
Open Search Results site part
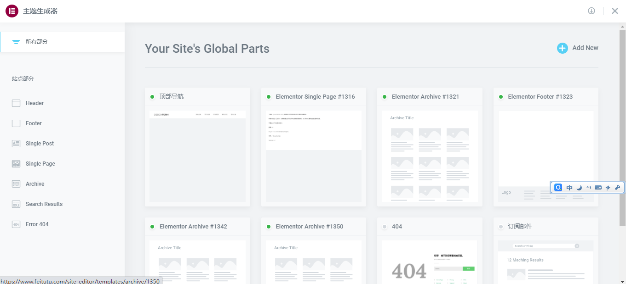[x=44, y=204]
